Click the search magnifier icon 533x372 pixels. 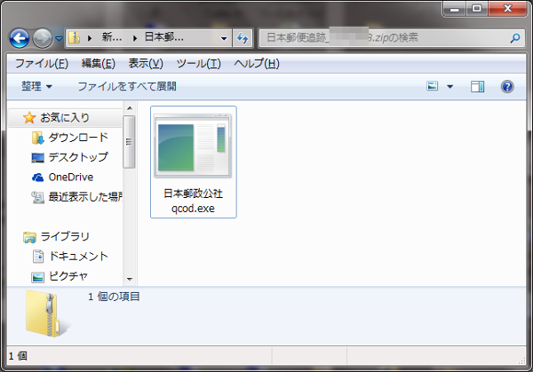tap(515, 38)
